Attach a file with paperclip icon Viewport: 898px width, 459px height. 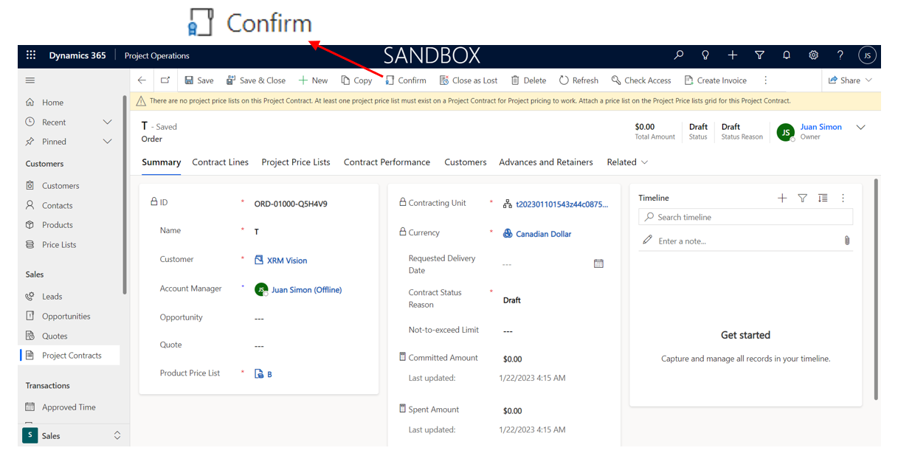(x=847, y=241)
